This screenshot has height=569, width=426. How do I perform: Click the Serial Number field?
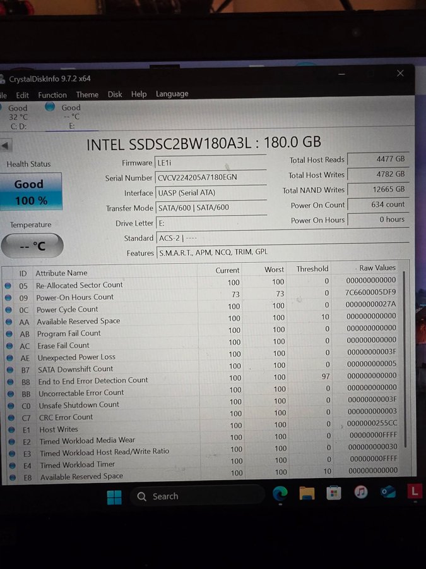[210, 178]
